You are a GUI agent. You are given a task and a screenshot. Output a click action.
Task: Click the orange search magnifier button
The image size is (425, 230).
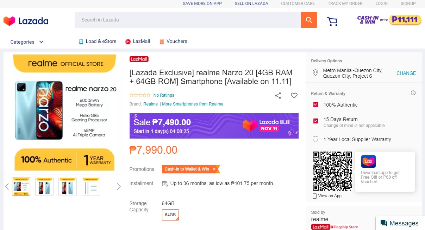309,20
